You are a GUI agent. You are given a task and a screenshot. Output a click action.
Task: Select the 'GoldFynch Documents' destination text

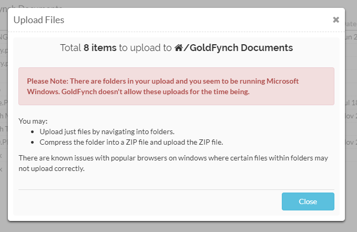click(x=241, y=48)
